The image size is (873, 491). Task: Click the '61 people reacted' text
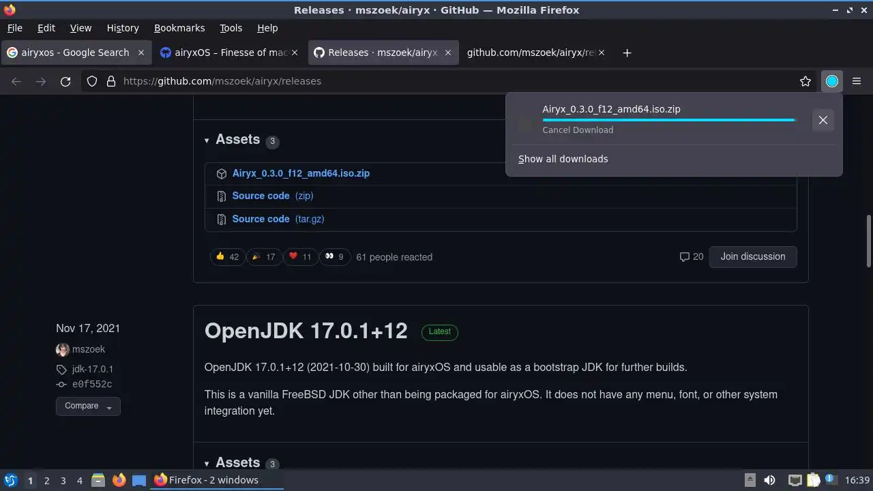point(394,257)
